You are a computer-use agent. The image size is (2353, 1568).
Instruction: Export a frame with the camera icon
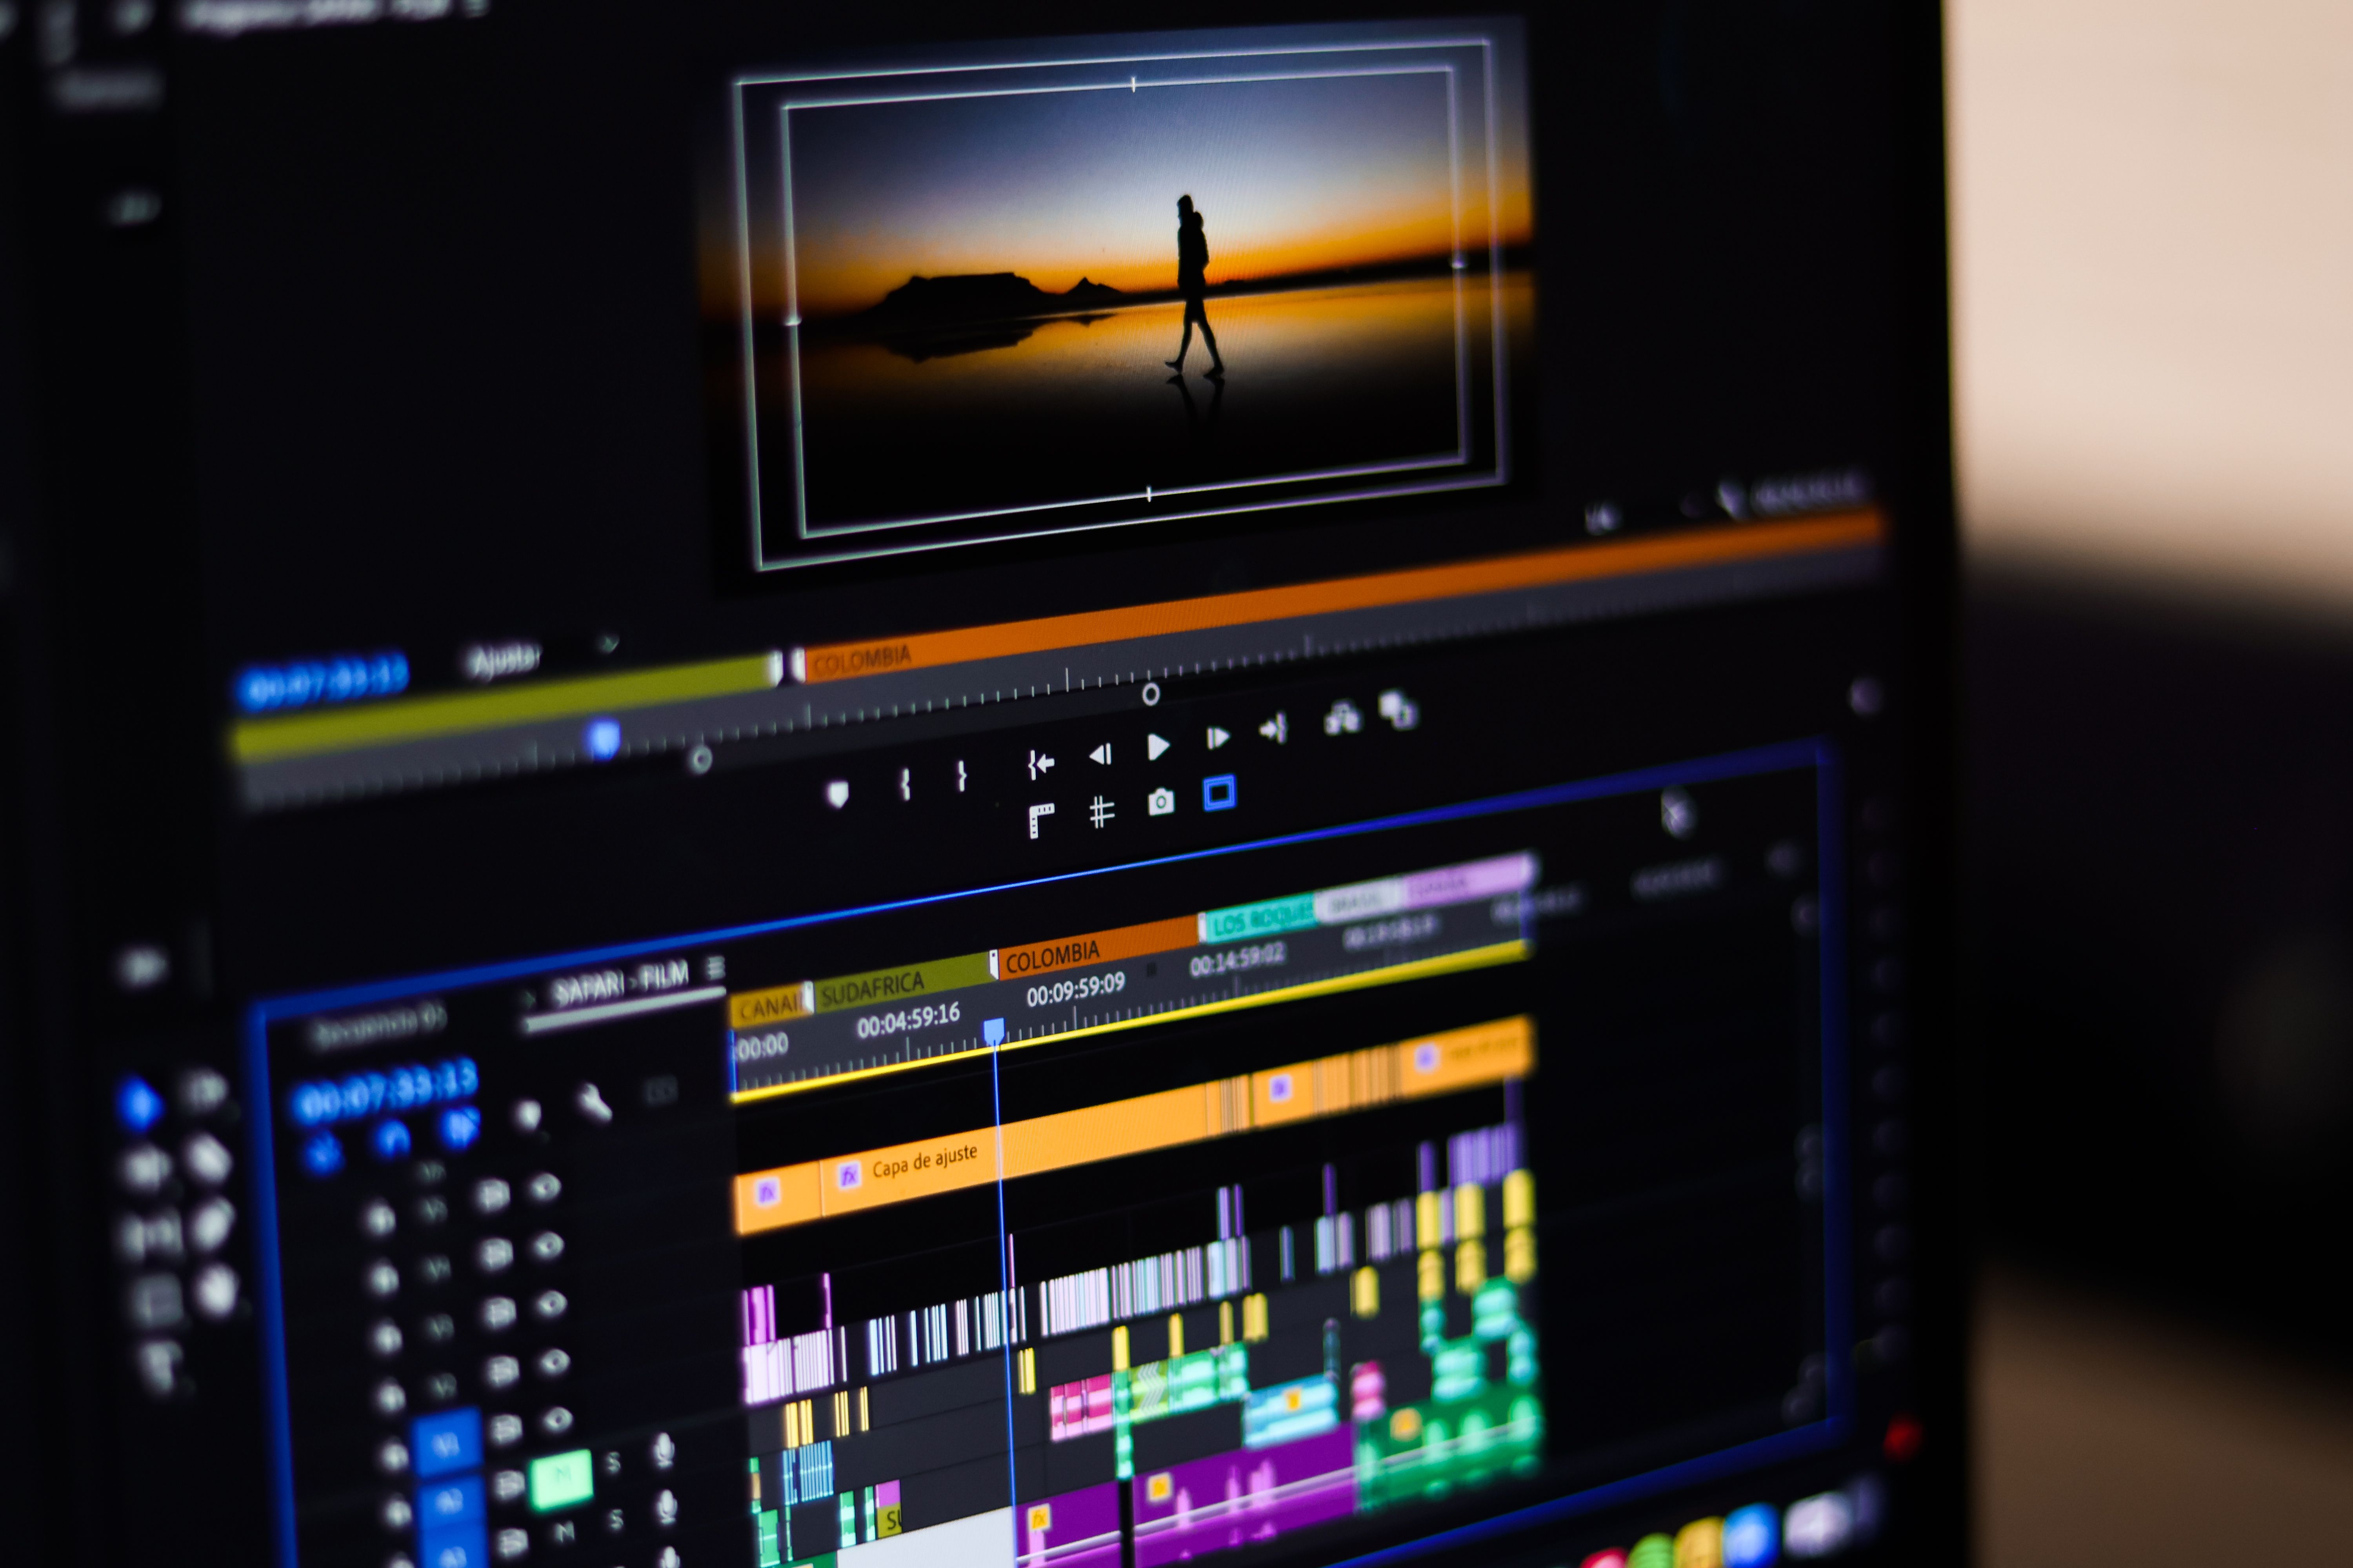(1160, 802)
